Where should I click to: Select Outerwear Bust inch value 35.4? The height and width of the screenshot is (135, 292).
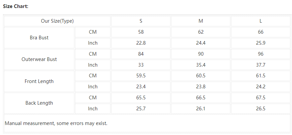click(201, 65)
